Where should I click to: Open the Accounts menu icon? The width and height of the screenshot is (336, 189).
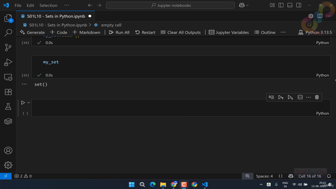pyautogui.click(x=8, y=150)
